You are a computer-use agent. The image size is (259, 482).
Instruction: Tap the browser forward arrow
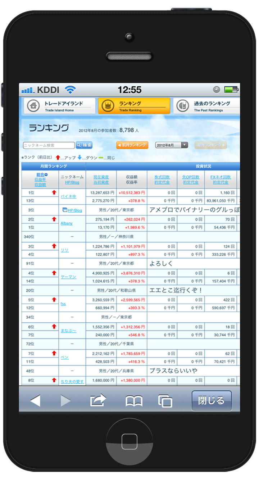coord(65,400)
